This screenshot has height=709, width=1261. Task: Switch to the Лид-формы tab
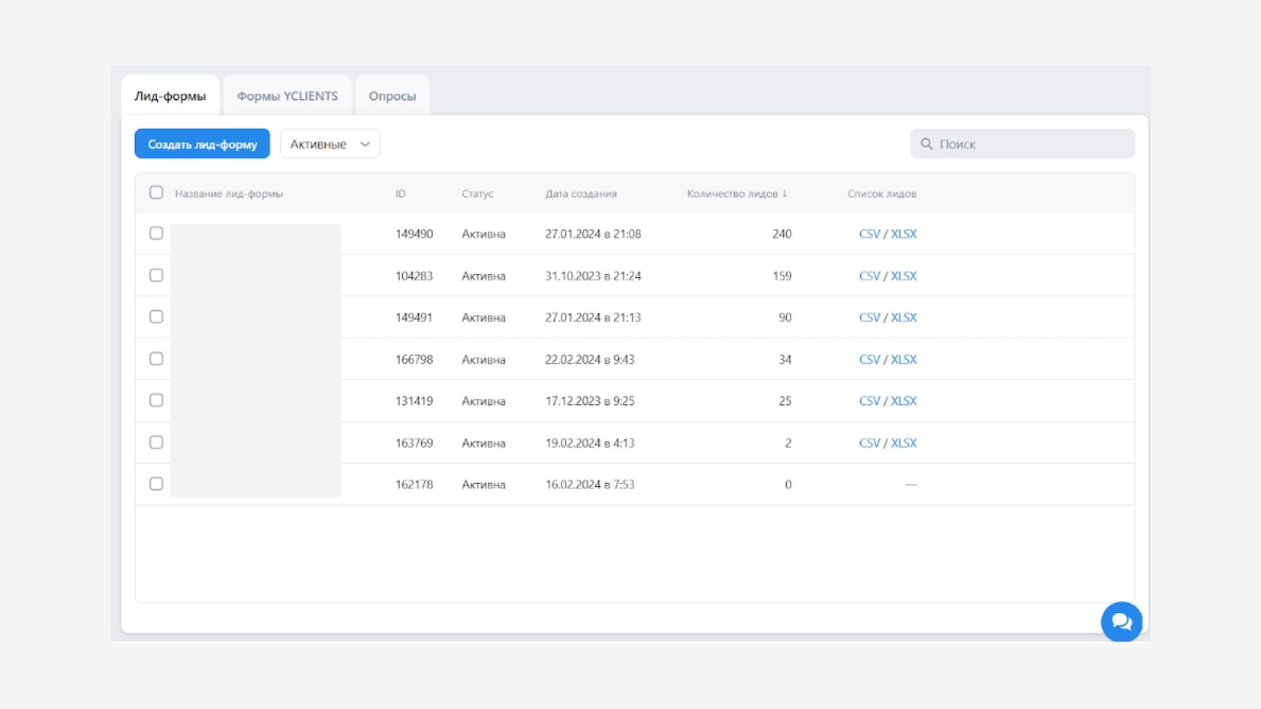[x=170, y=96]
